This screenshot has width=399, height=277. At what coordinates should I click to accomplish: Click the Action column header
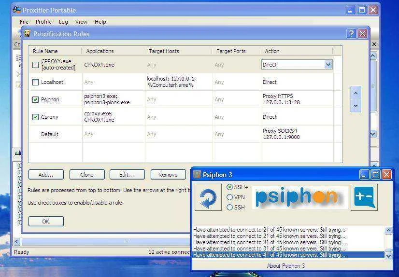297,51
